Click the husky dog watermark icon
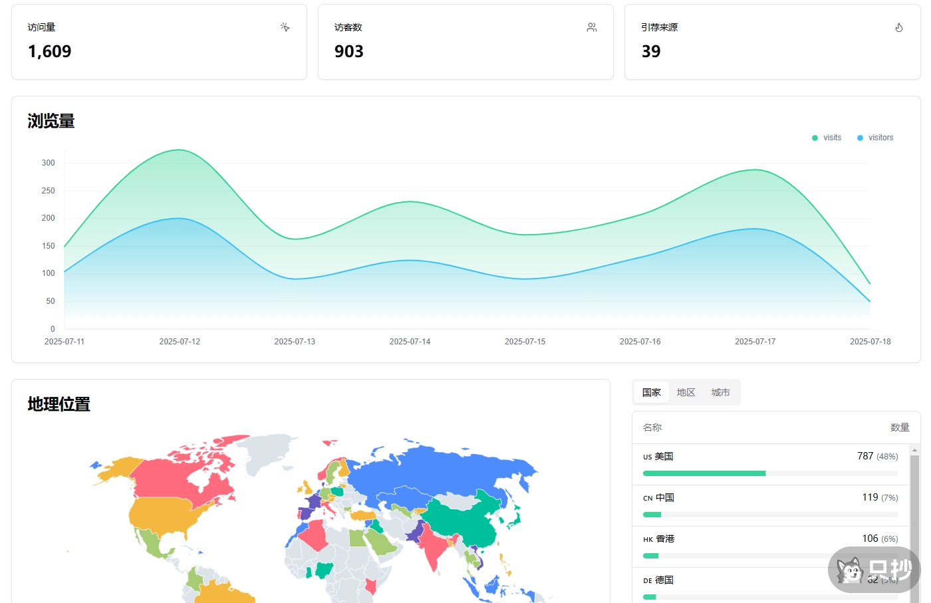 tap(850, 570)
